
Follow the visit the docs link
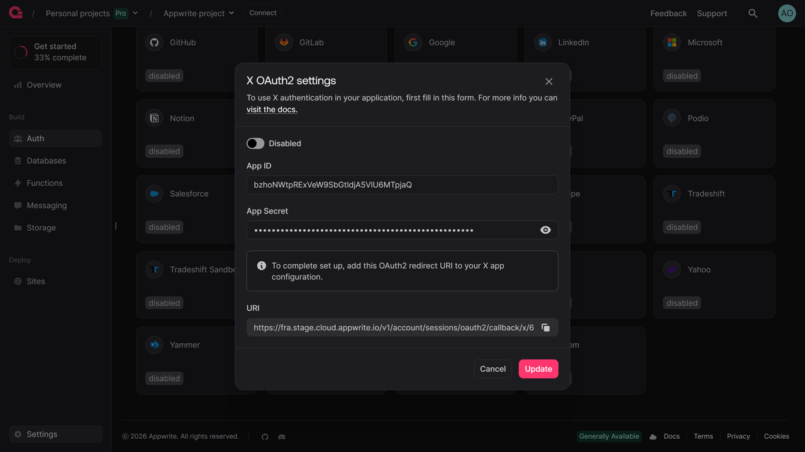(272, 109)
